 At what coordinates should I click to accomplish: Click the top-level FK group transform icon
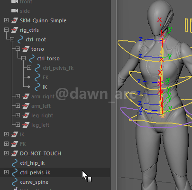[x=15, y=144]
